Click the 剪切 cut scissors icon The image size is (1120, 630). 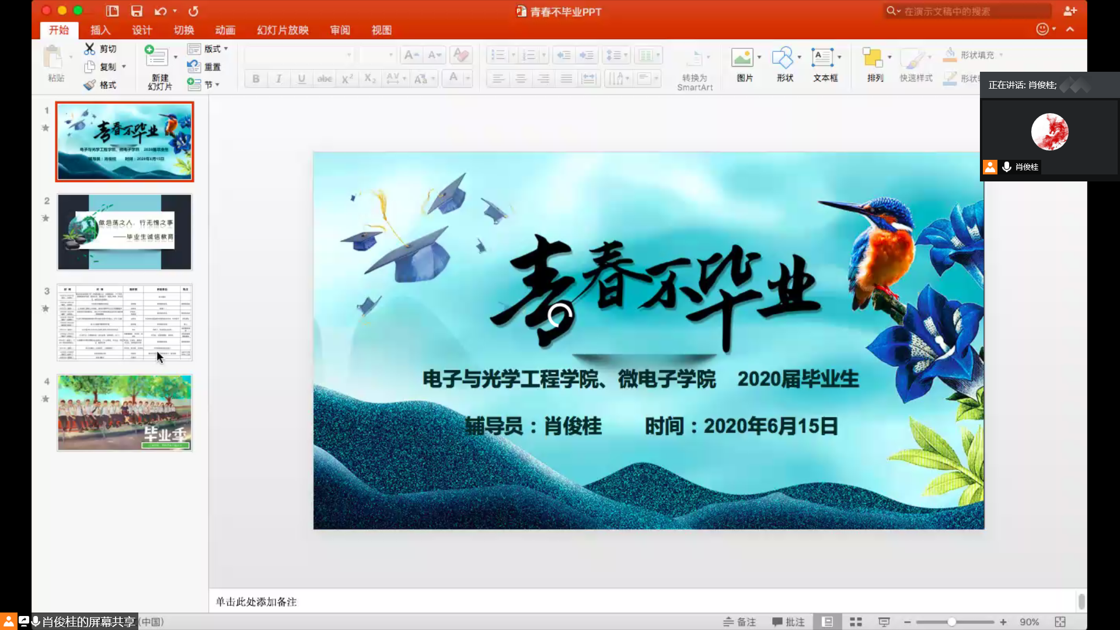[90, 48]
